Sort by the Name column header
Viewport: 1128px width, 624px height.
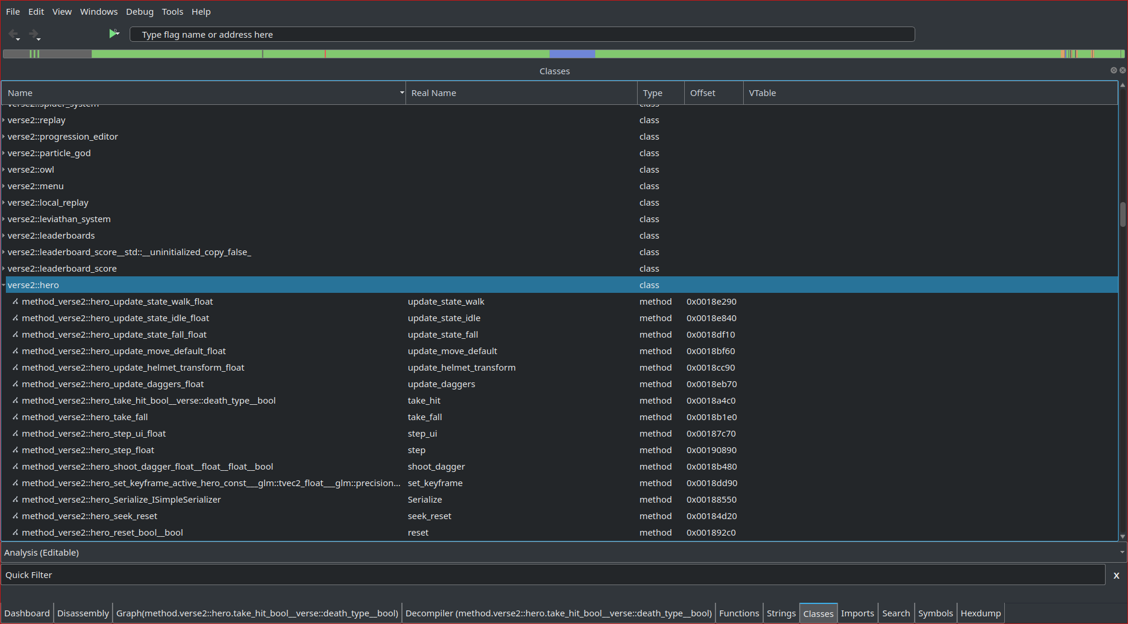[203, 93]
